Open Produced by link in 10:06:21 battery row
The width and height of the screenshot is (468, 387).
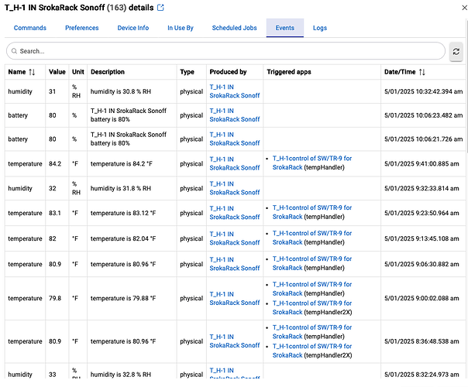235,139
